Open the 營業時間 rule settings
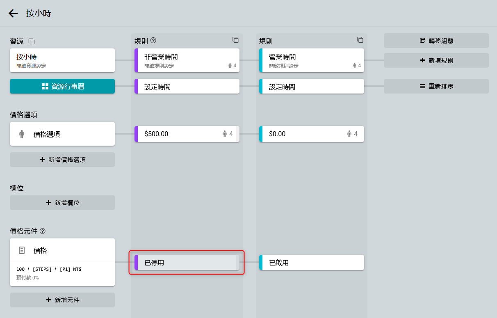497x318 pixels. click(312, 60)
